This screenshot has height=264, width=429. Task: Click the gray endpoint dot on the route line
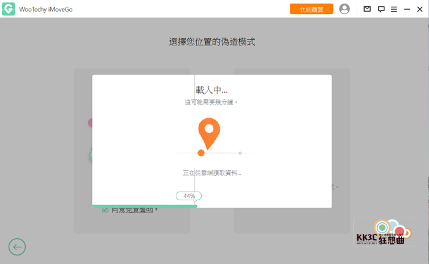pyautogui.click(x=240, y=153)
